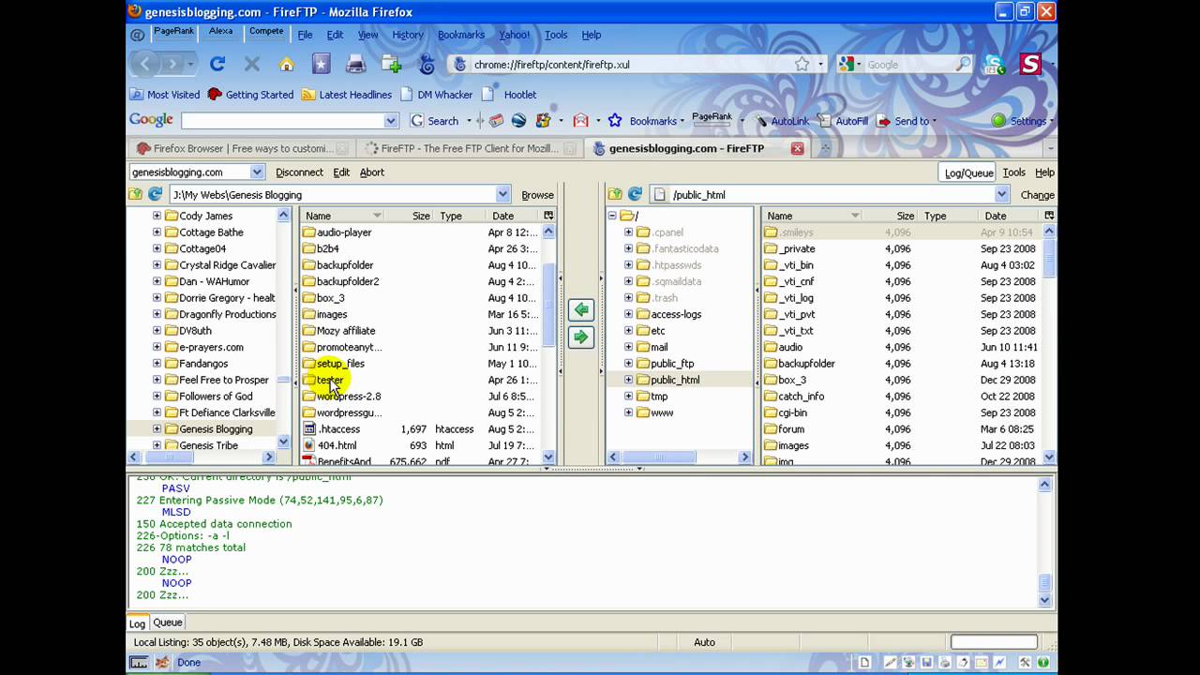The width and height of the screenshot is (1200, 675).
Task: Click the AutoFill toolbar button
Action: pyautogui.click(x=843, y=121)
